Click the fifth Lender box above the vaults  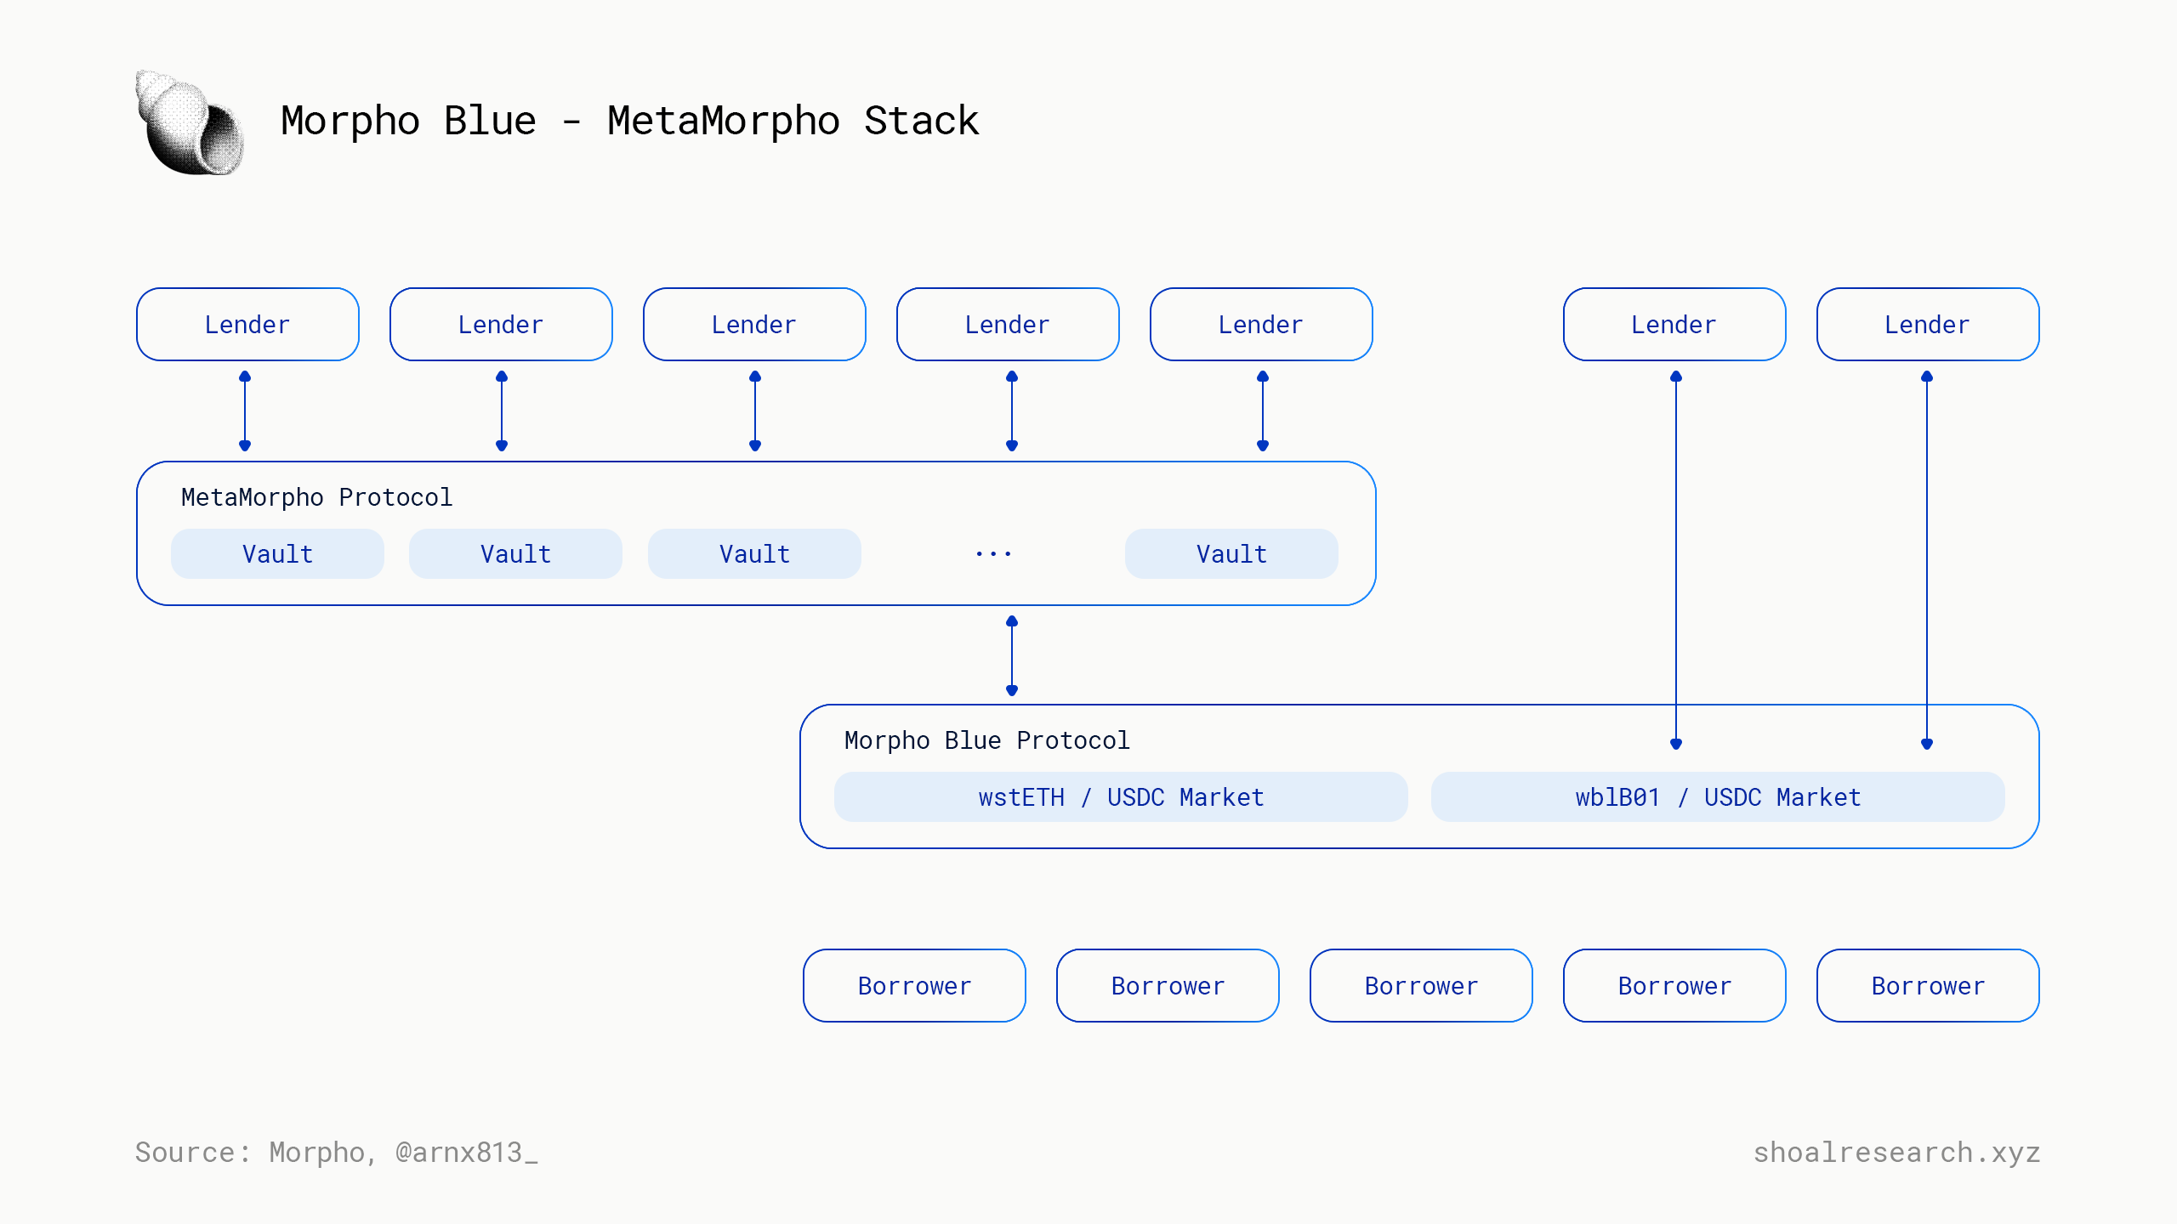[x=1261, y=325]
